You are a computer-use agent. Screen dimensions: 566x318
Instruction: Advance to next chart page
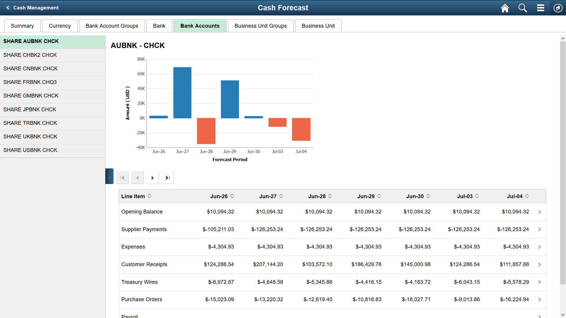click(152, 178)
